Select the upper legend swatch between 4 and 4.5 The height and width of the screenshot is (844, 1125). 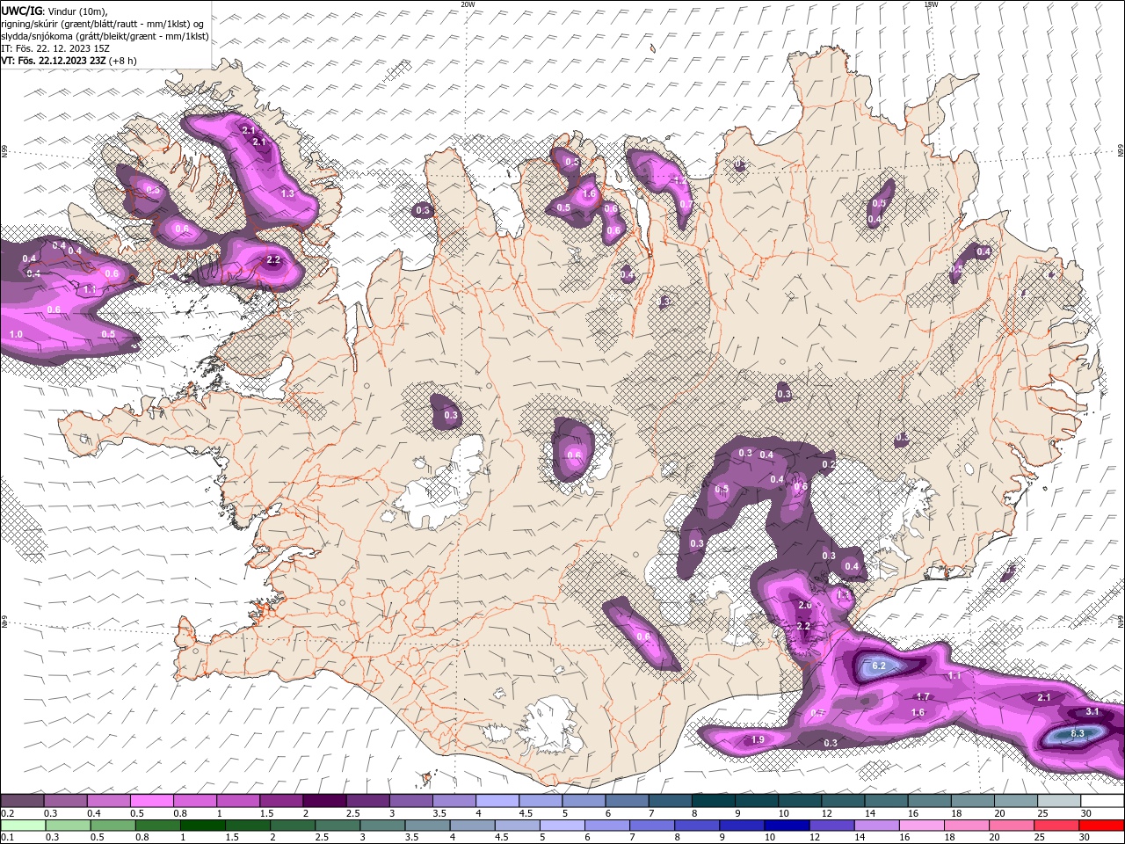coord(497,801)
